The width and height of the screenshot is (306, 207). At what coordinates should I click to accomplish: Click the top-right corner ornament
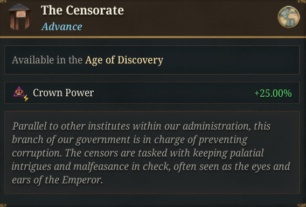(x=301, y=2)
